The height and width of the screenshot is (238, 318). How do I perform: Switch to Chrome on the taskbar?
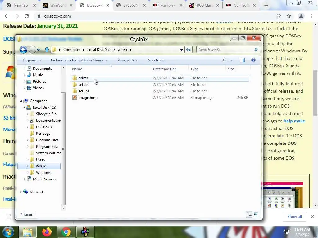(x=66, y=232)
